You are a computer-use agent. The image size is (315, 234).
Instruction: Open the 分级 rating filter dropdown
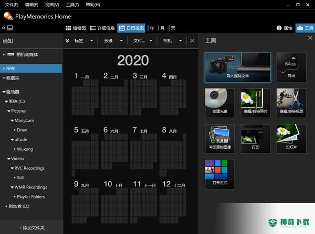click(x=113, y=41)
